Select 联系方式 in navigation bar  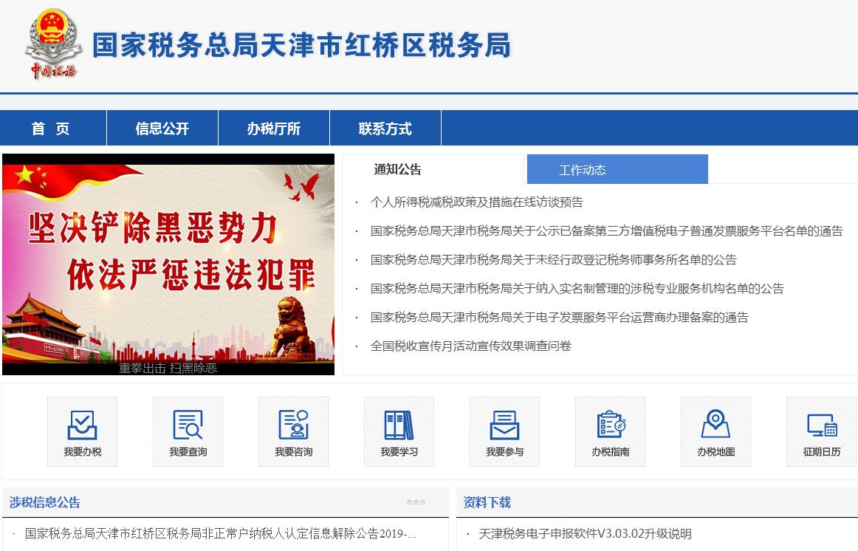[x=385, y=129]
